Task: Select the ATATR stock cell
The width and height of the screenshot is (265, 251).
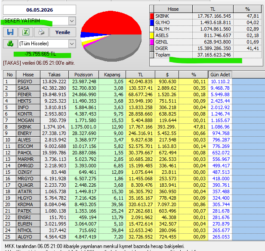Action: point(28,191)
